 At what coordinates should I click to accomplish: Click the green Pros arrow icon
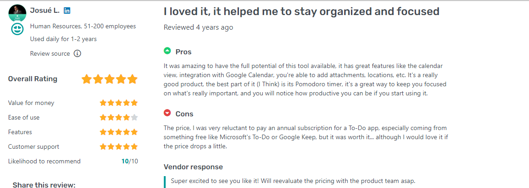(167, 52)
